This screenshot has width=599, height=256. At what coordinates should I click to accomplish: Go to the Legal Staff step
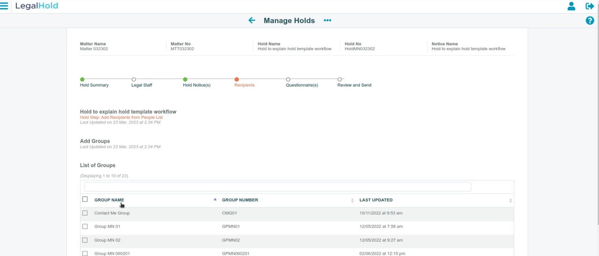point(142,85)
